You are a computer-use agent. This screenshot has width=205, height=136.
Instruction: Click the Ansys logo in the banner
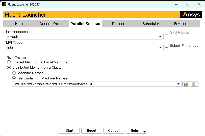point(191,15)
